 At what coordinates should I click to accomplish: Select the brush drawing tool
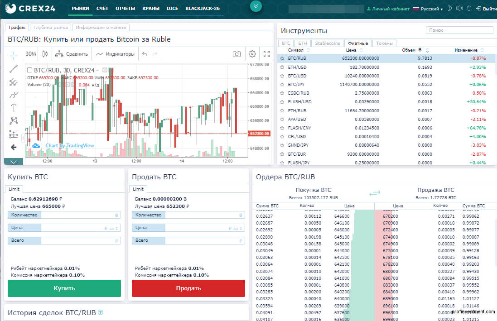(x=14, y=95)
